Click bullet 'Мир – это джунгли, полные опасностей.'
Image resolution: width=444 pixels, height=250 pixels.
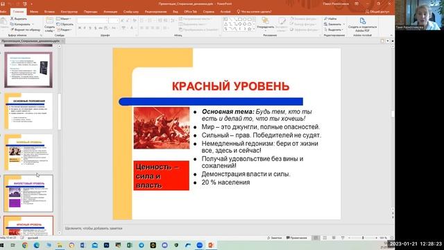click(x=261, y=126)
